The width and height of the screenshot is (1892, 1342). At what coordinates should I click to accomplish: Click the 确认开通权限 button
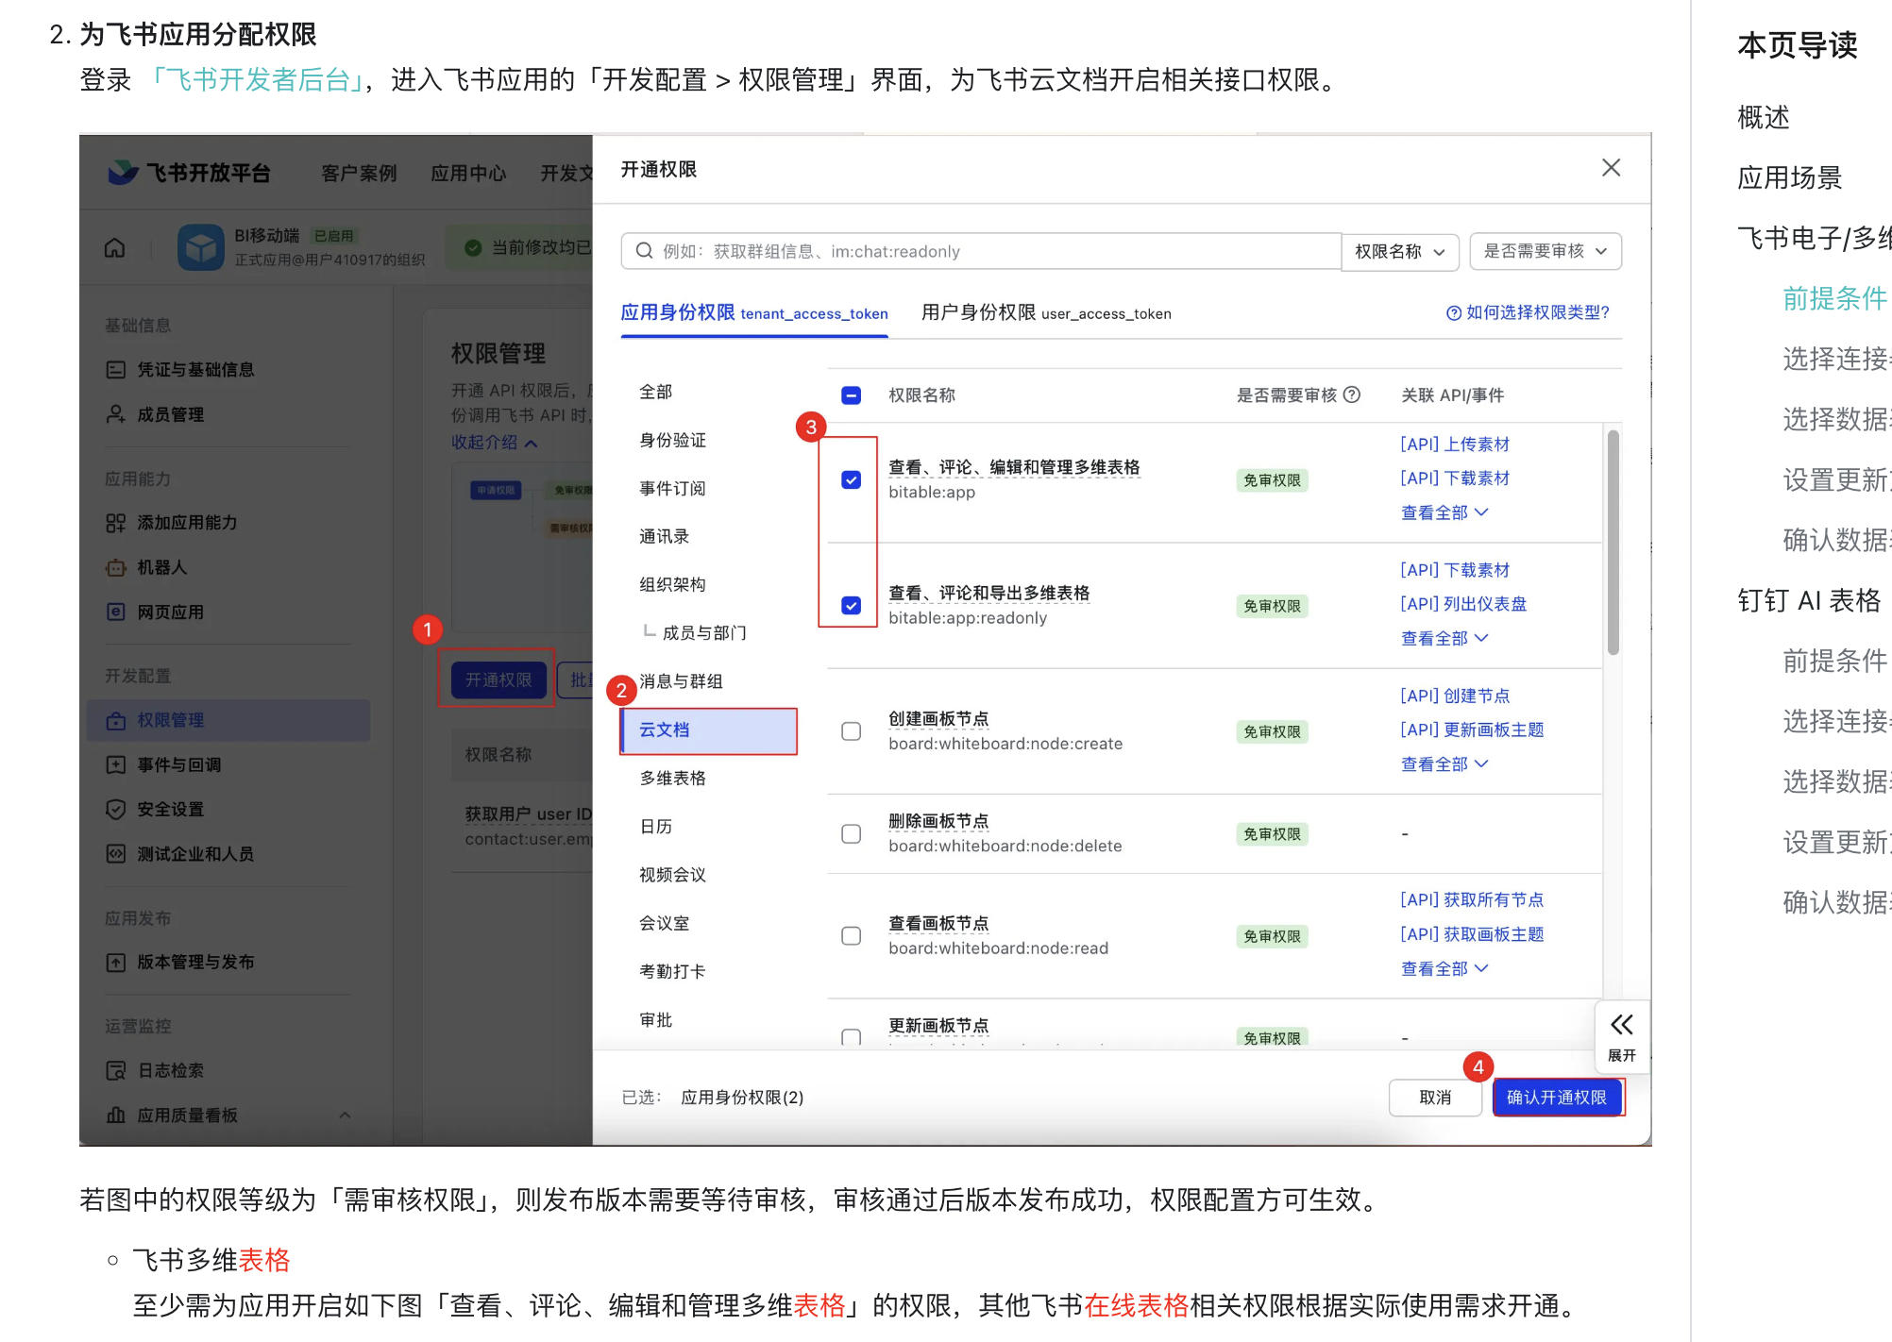pos(1558,1098)
